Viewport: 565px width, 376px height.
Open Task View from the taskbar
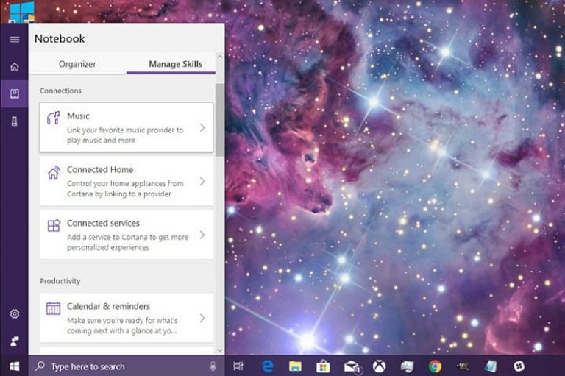coord(238,366)
